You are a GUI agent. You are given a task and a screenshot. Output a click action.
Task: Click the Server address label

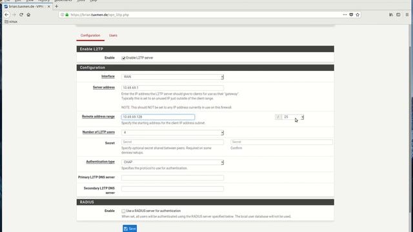(x=104, y=88)
